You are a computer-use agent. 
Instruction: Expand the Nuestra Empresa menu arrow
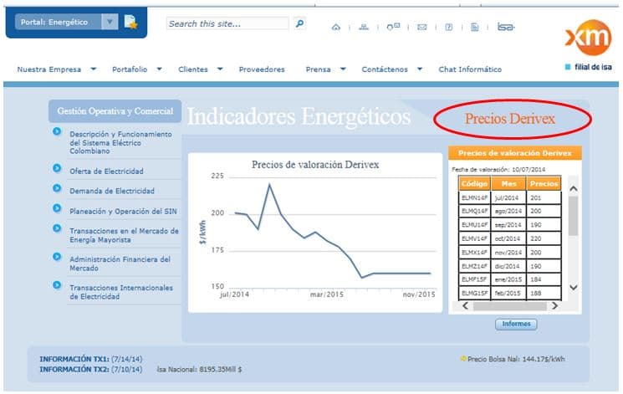pyautogui.click(x=93, y=69)
